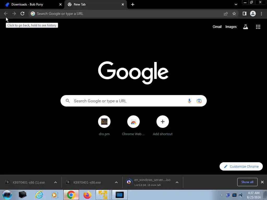Viewport: 267px width, 200px height.
Task: Switch to the Downloads - Bob Pony tab
Action: 32,5
